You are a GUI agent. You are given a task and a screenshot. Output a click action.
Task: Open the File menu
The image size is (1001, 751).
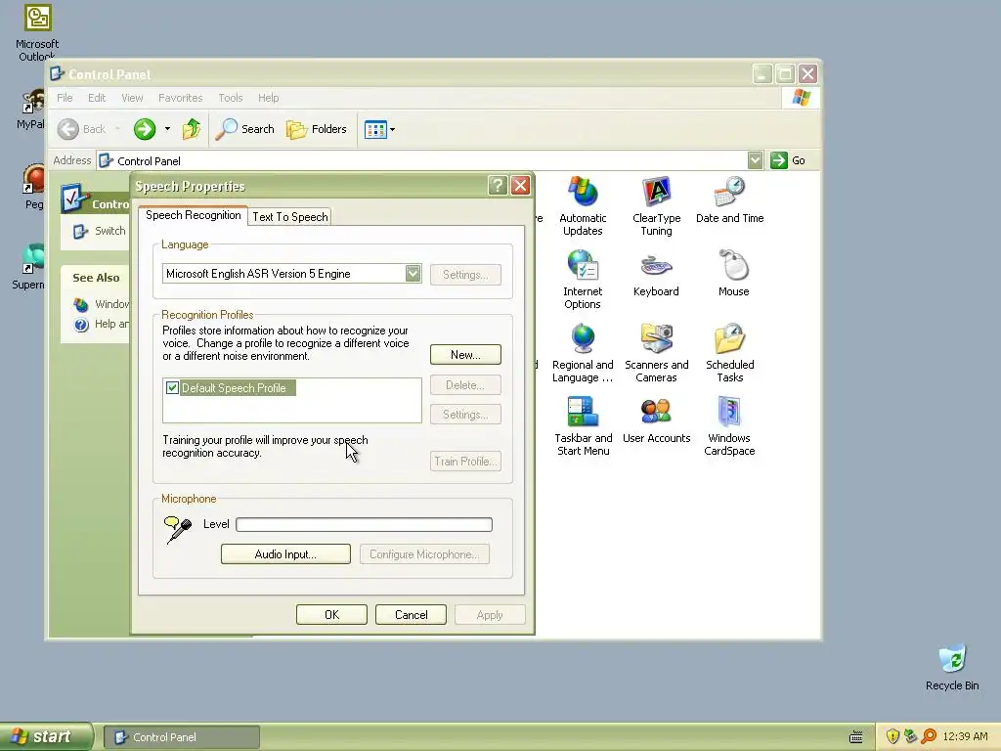(x=65, y=98)
